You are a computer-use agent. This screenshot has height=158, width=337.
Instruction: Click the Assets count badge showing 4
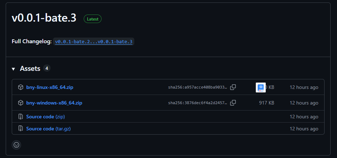[x=47, y=68]
